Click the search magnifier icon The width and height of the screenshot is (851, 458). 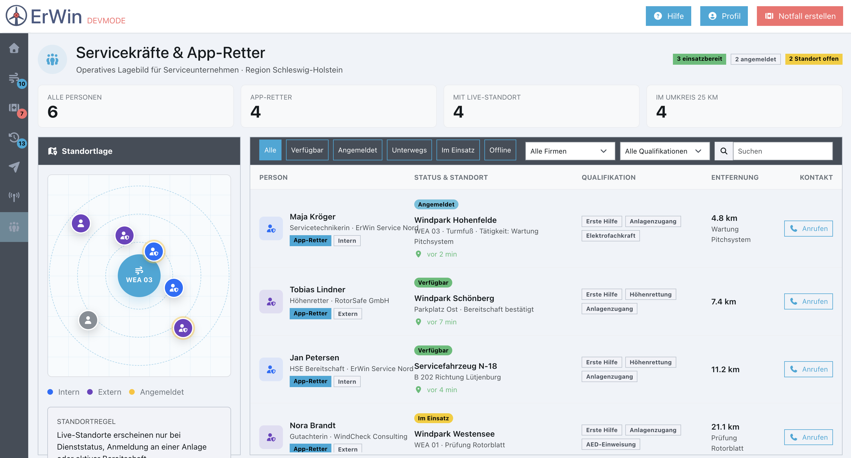[x=723, y=151]
